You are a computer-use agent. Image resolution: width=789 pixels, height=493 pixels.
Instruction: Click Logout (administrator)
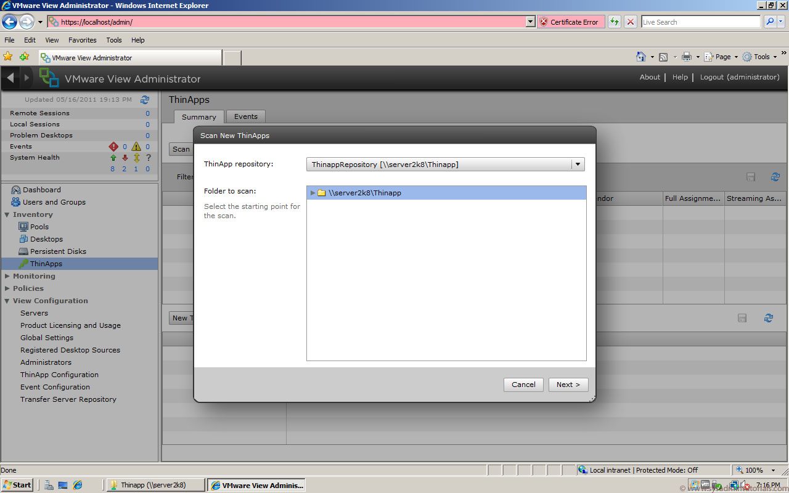pos(740,77)
